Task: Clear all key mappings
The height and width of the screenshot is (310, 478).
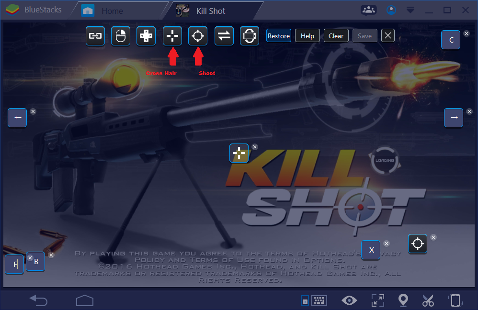Action: click(336, 36)
